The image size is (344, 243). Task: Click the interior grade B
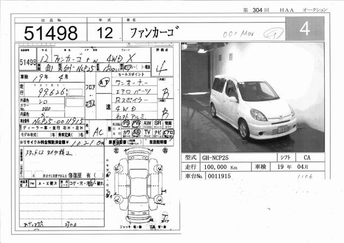point(165,114)
